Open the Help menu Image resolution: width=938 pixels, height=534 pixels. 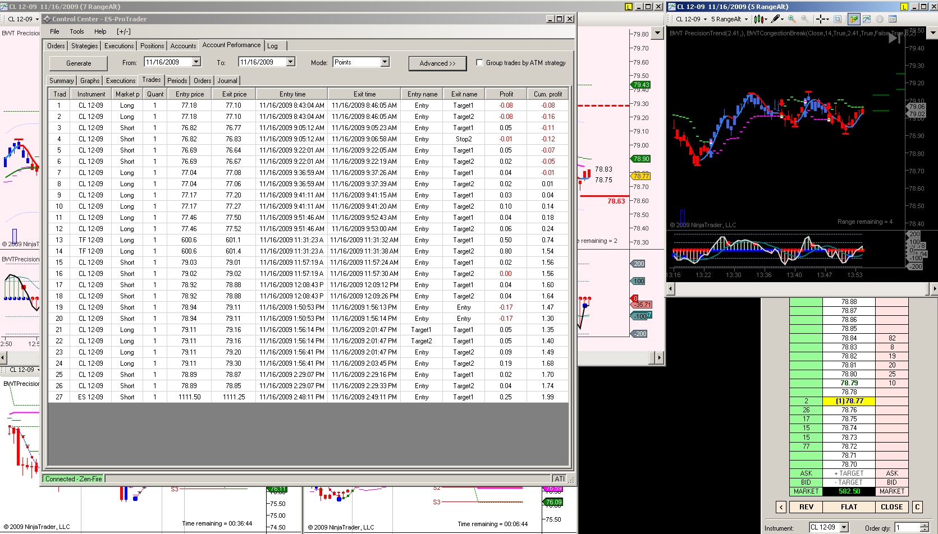pos(100,31)
